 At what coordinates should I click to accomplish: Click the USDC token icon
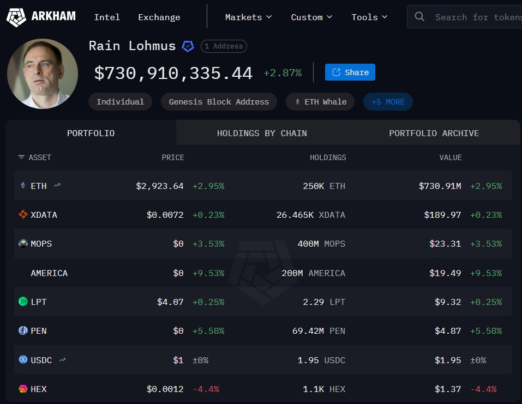(23, 359)
